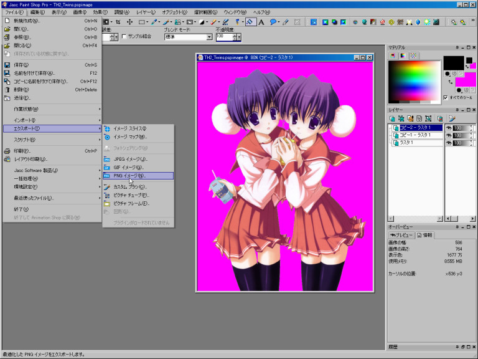Click the blue gem effect icon
This screenshot has height=359, width=478.
[418, 22]
